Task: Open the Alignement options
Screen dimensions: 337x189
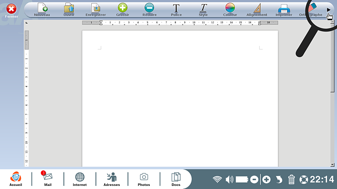Action: pos(257,10)
